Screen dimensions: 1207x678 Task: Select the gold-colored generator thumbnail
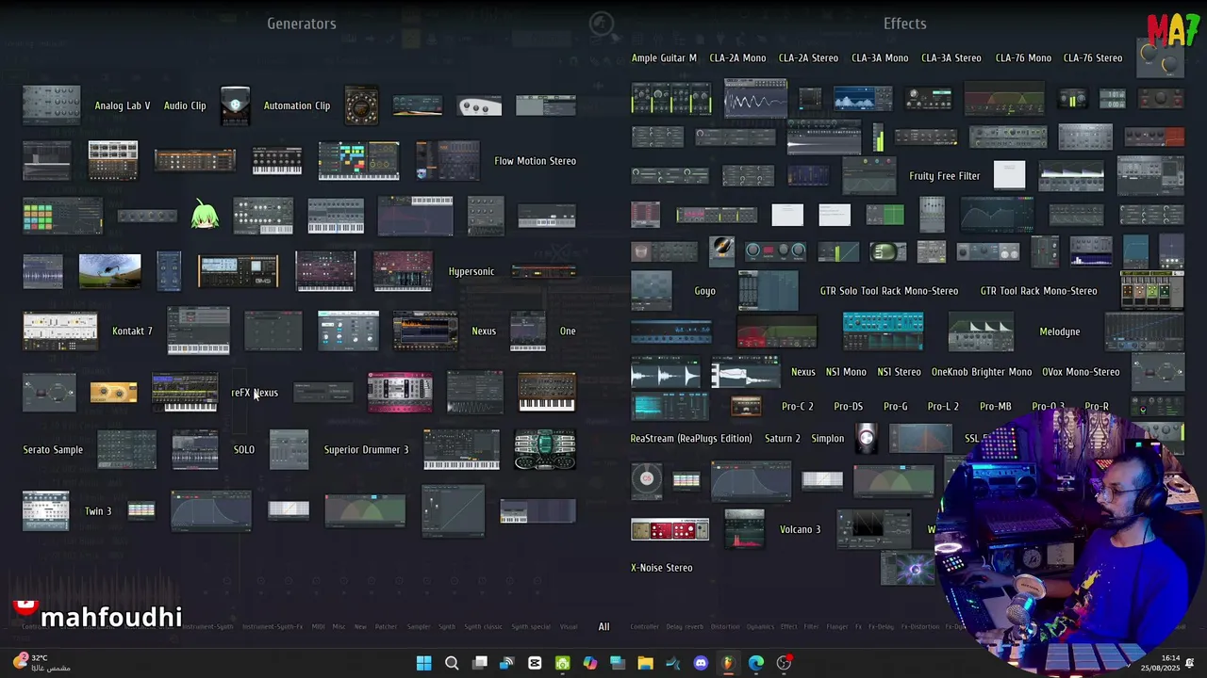[113, 392]
